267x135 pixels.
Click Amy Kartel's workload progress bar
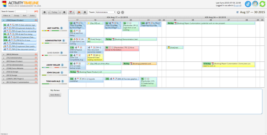click(x=54, y=31)
